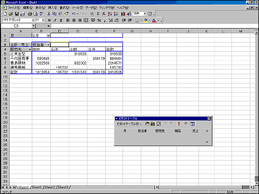Viewport: 259px width, 194px height.
Task: Click the Merge and Center icon
Action: pos(86,20)
